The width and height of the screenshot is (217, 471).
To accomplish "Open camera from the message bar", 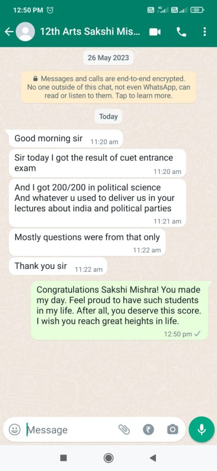I will pos(172,430).
